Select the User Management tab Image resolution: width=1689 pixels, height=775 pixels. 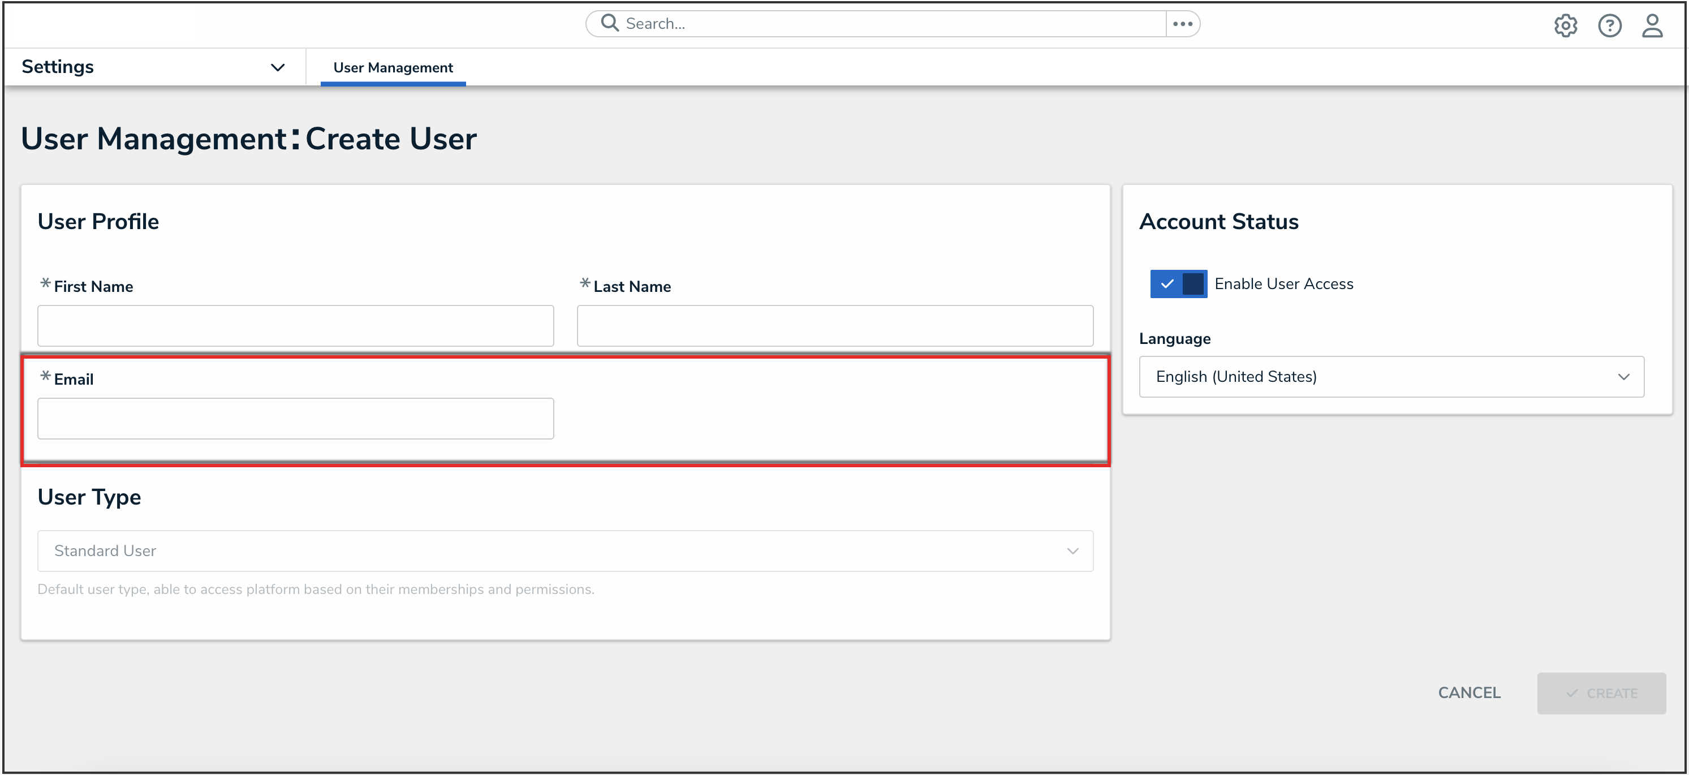coord(393,67)
